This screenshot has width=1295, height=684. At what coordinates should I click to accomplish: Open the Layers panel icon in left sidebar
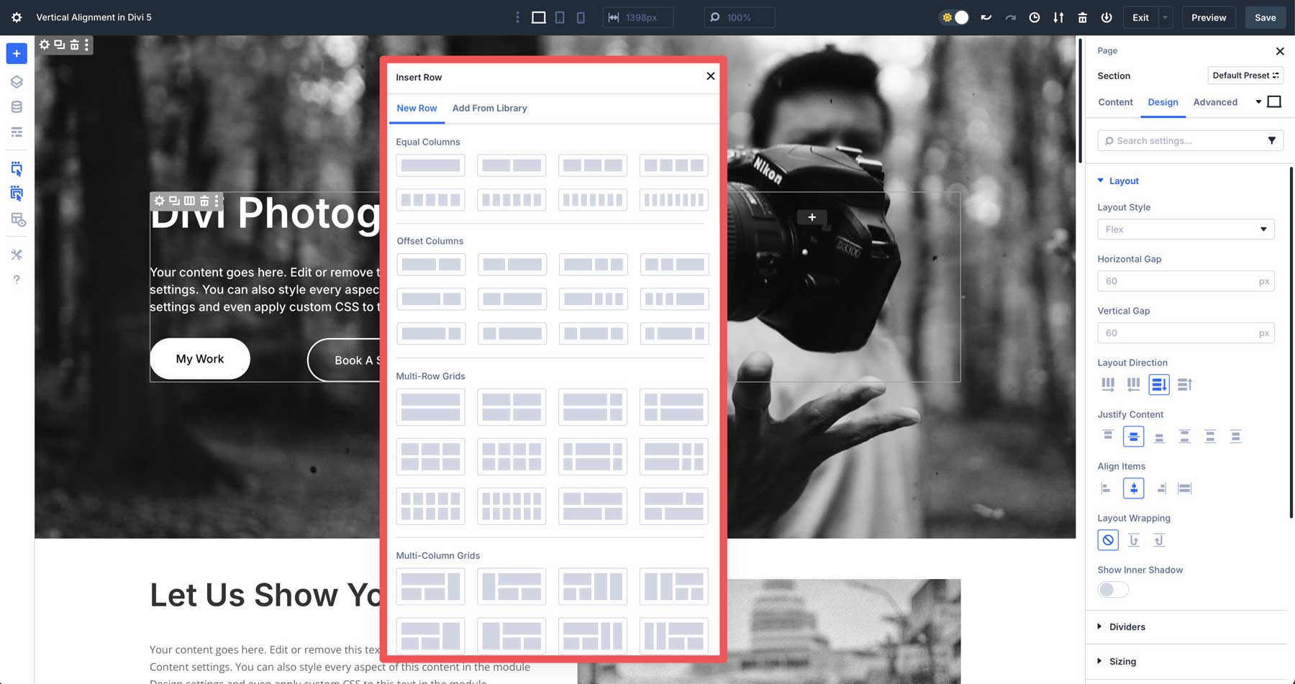pos(16,81)
